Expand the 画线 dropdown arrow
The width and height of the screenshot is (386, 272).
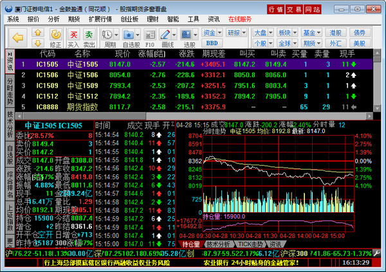tap(174, 35)
